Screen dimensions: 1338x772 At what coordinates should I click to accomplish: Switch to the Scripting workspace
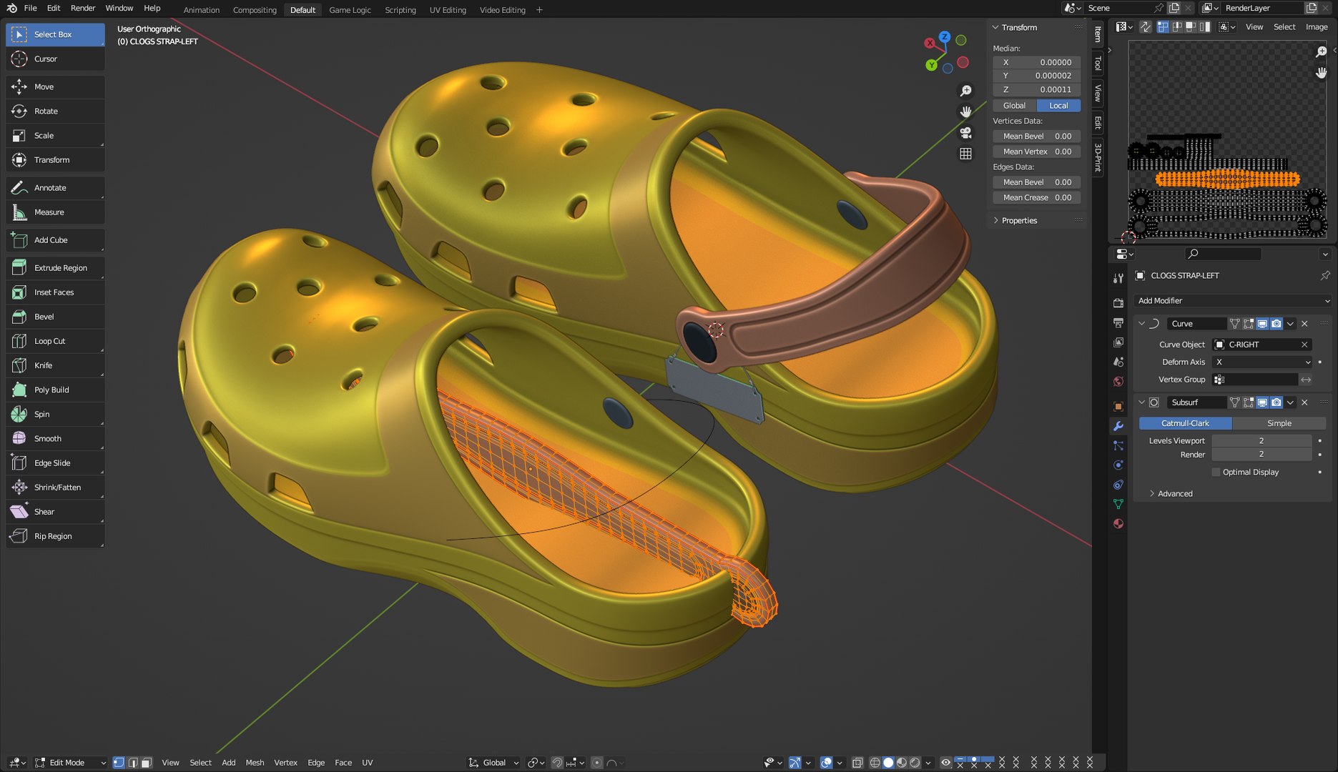(x=400, y=10)
